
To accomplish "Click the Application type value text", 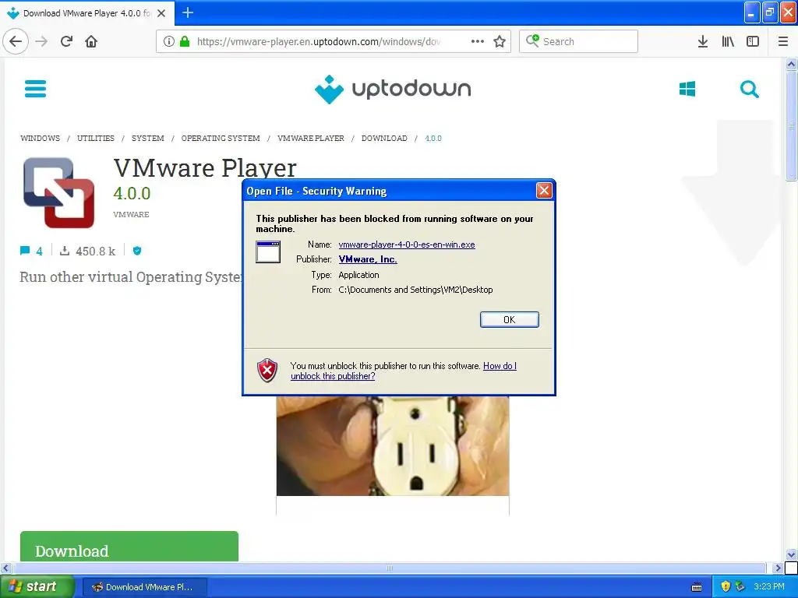I will (x=358, y=275).
